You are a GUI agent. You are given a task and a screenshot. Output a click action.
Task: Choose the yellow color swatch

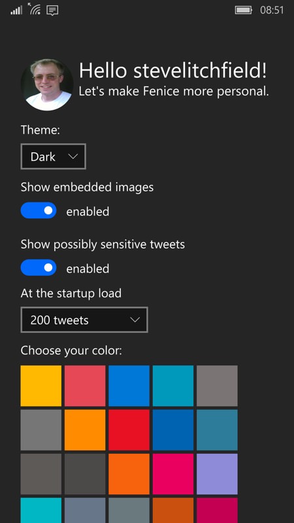tap(41, 386)
